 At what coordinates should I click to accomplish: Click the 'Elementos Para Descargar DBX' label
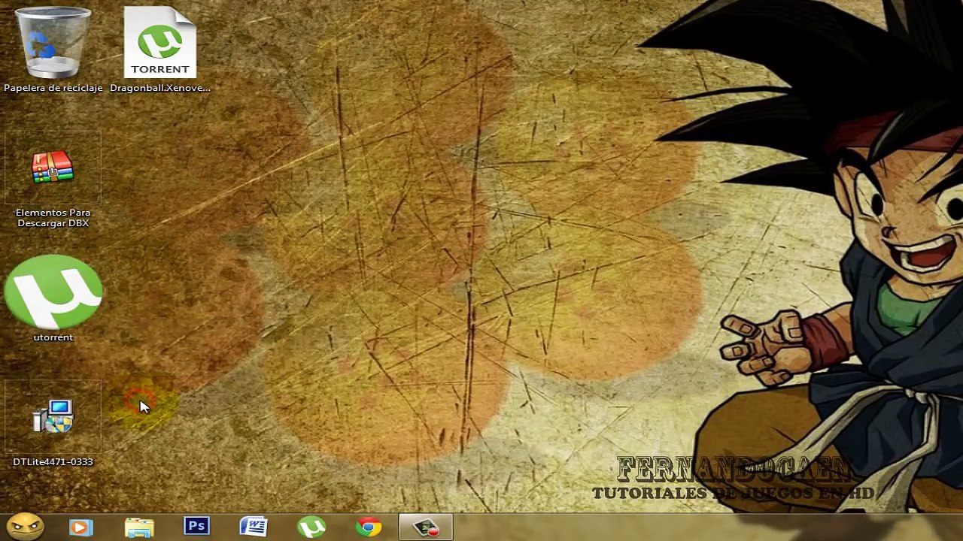(x=53, y=218)
